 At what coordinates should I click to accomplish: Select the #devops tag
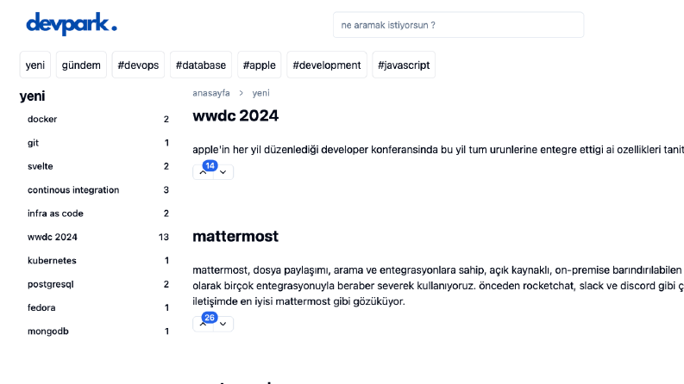click(x=138, y=65)
